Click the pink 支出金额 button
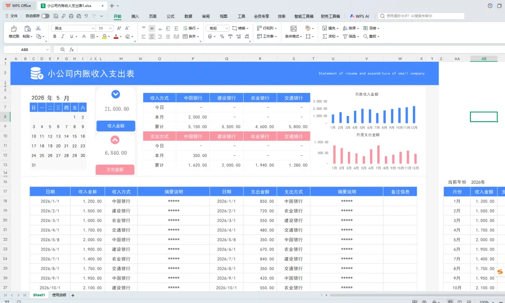505x303 pixels. 115,169
